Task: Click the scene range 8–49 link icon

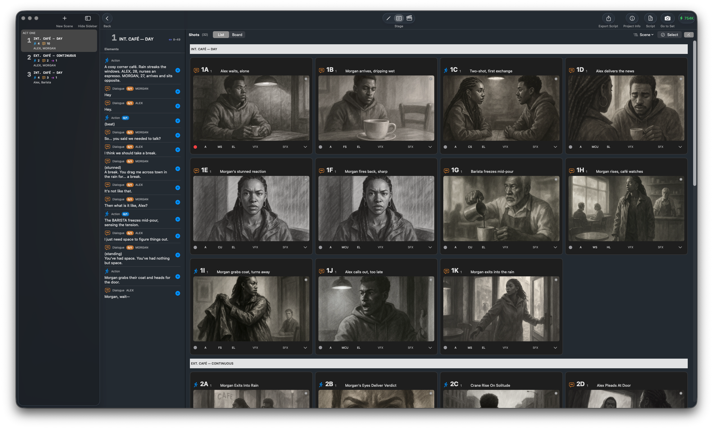Action: pos(170,40)
